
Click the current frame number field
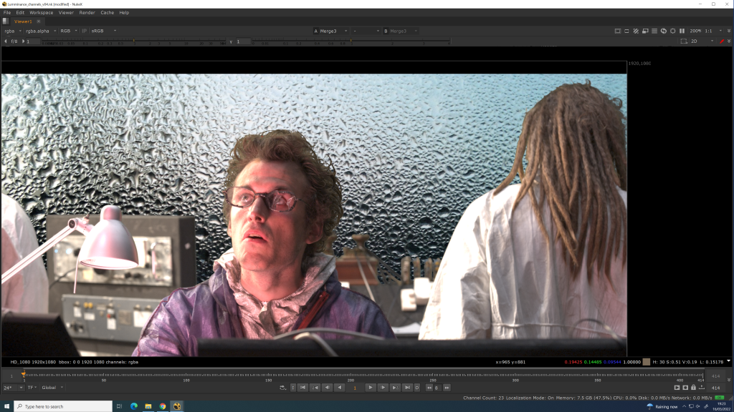tap(355, 388)
